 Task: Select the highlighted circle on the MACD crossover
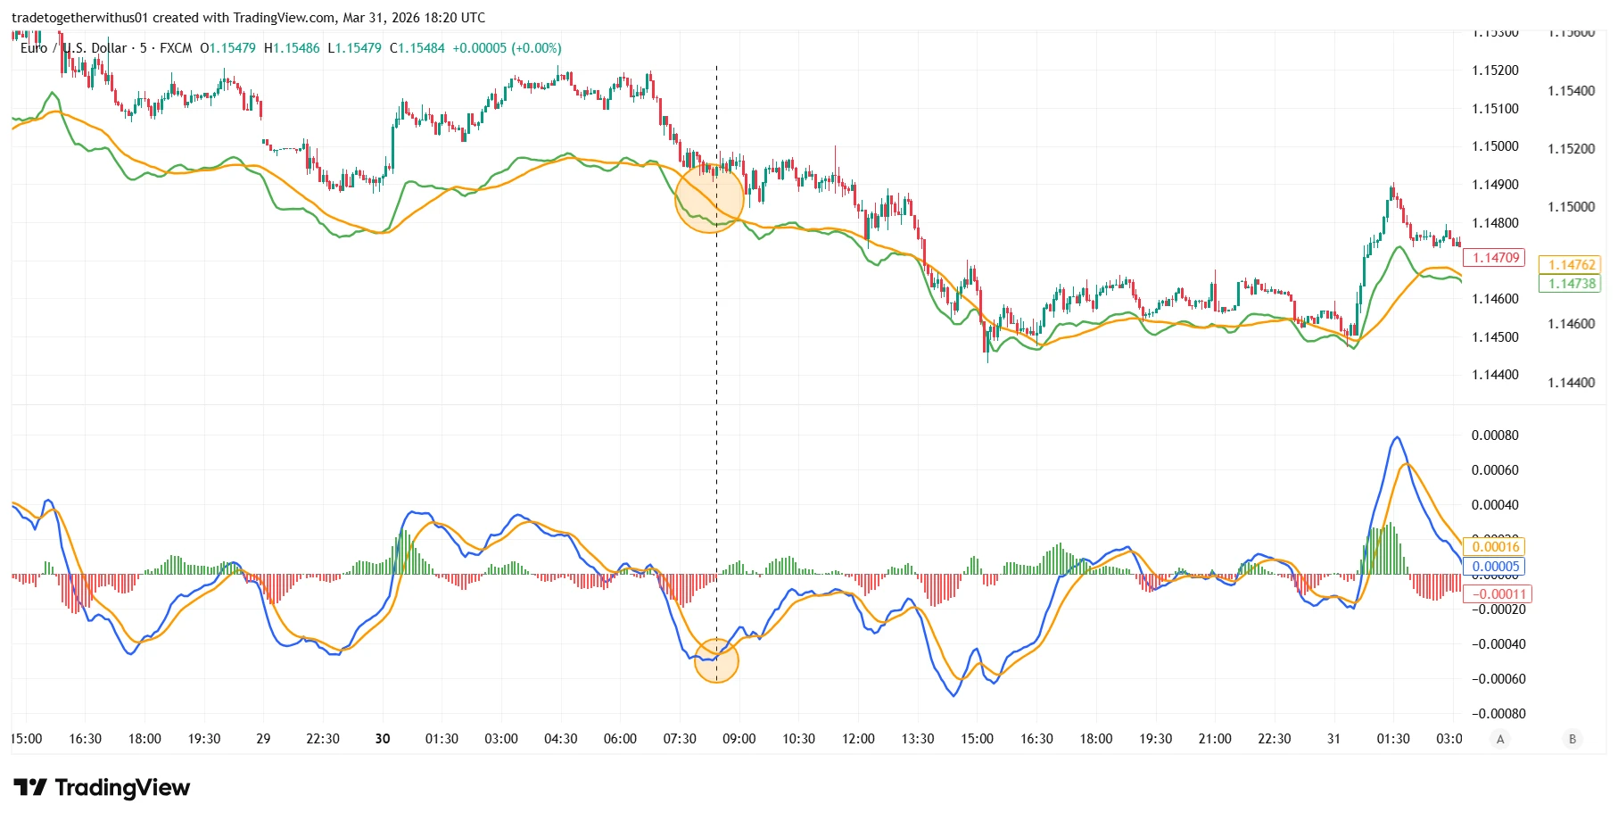click(x=716, y=660)
